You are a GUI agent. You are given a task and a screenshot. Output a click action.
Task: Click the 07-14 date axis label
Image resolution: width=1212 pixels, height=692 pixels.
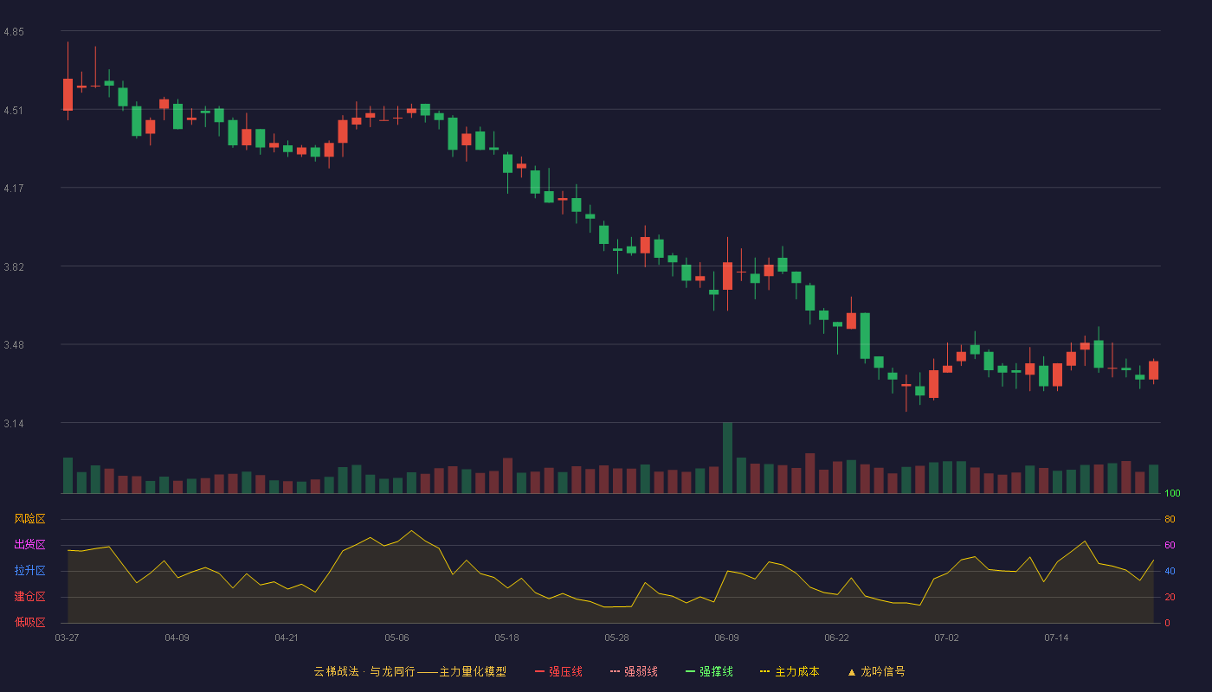click(1056, 638)
